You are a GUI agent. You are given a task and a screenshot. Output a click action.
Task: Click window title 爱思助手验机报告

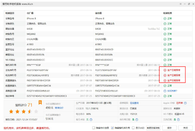(18, 4)
